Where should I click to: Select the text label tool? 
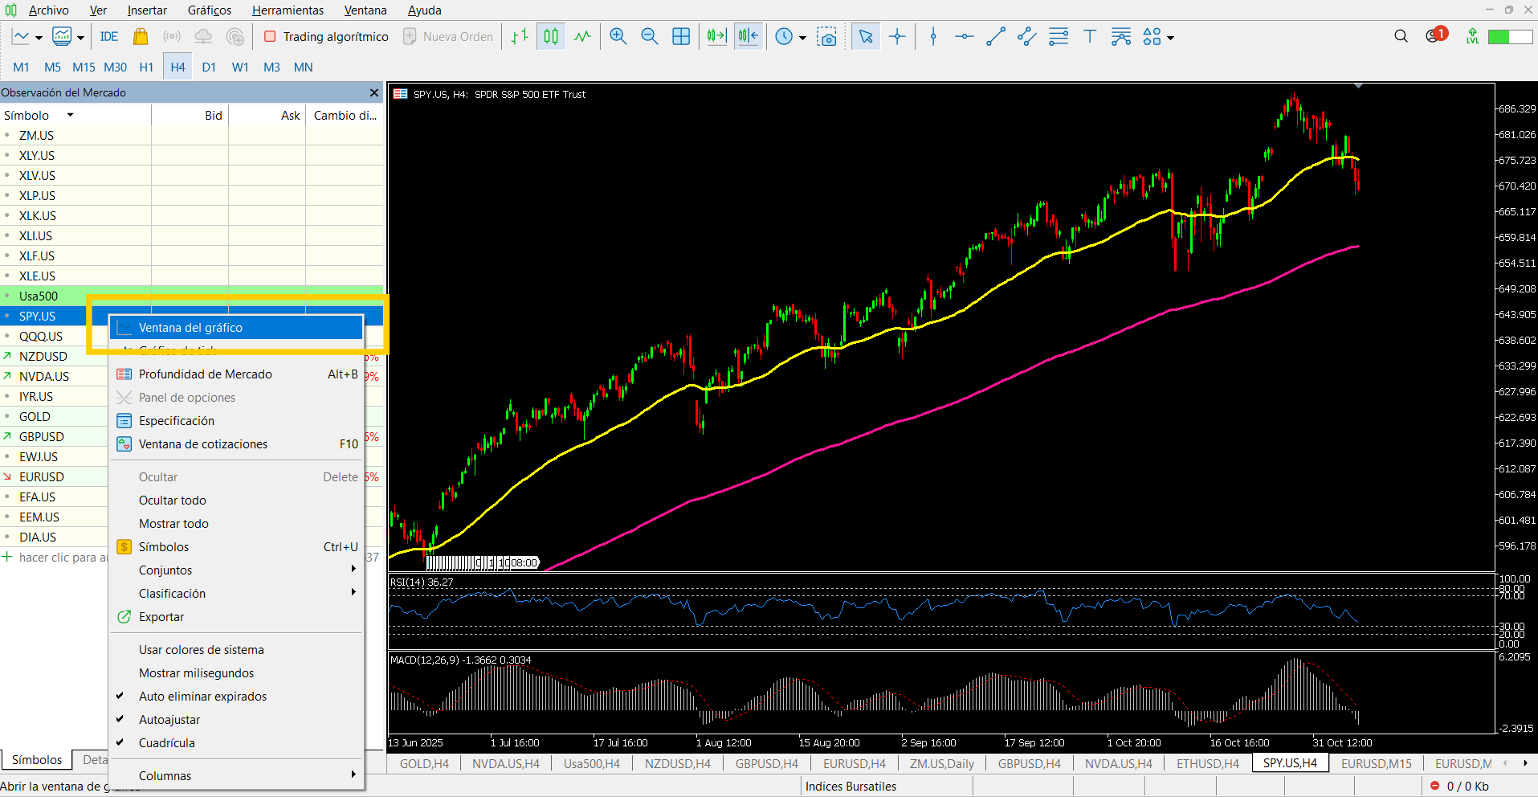pos(1089,37)
